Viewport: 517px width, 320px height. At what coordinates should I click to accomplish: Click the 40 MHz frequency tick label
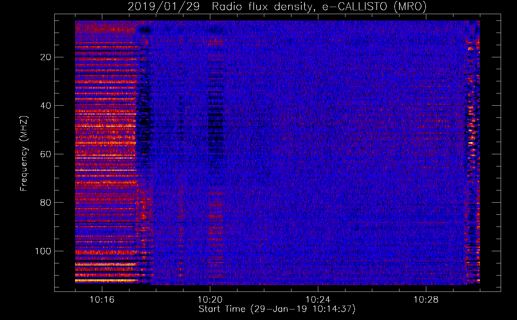46,106
